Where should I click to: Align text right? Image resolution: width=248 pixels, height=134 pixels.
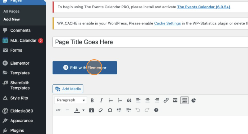157,100
